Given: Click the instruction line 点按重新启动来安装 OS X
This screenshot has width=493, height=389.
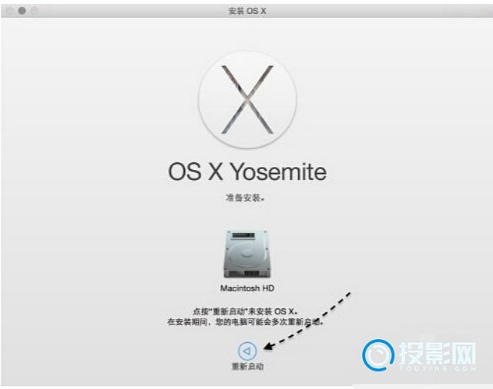Looking at the screenshot, I should point(245,311).
